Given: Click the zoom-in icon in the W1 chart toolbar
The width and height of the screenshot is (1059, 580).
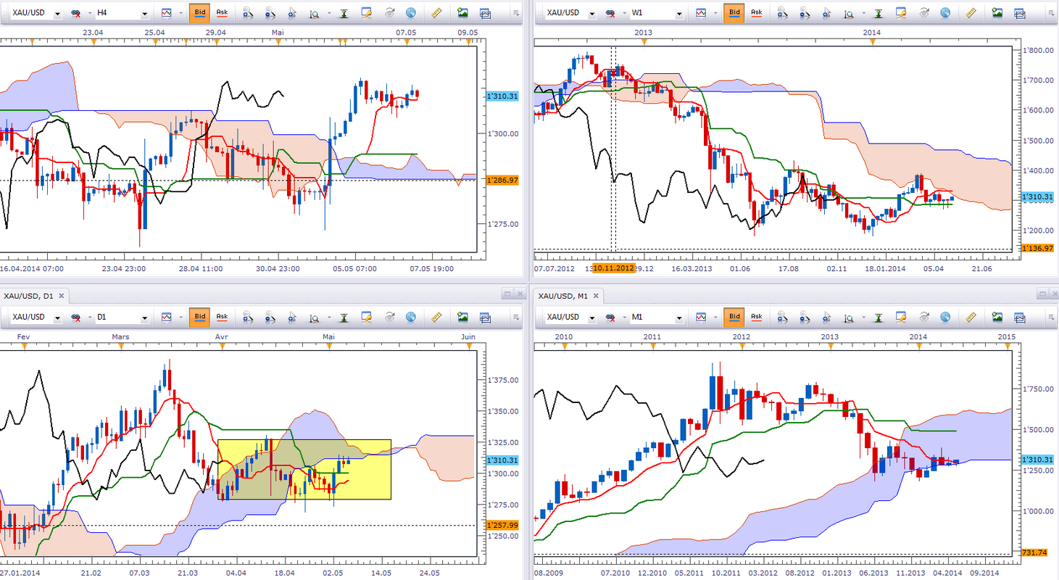Looking at the screenshot, I should (x=783, y=13).
